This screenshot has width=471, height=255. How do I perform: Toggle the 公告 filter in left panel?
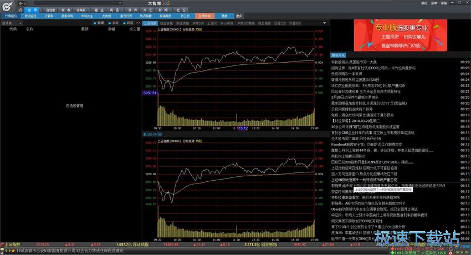click(114, 23)
